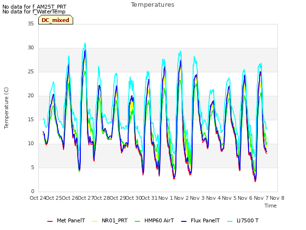Toggle the Met PanelT legend entry
Viewport: 306px width, 230px height.
coord(66,220)
